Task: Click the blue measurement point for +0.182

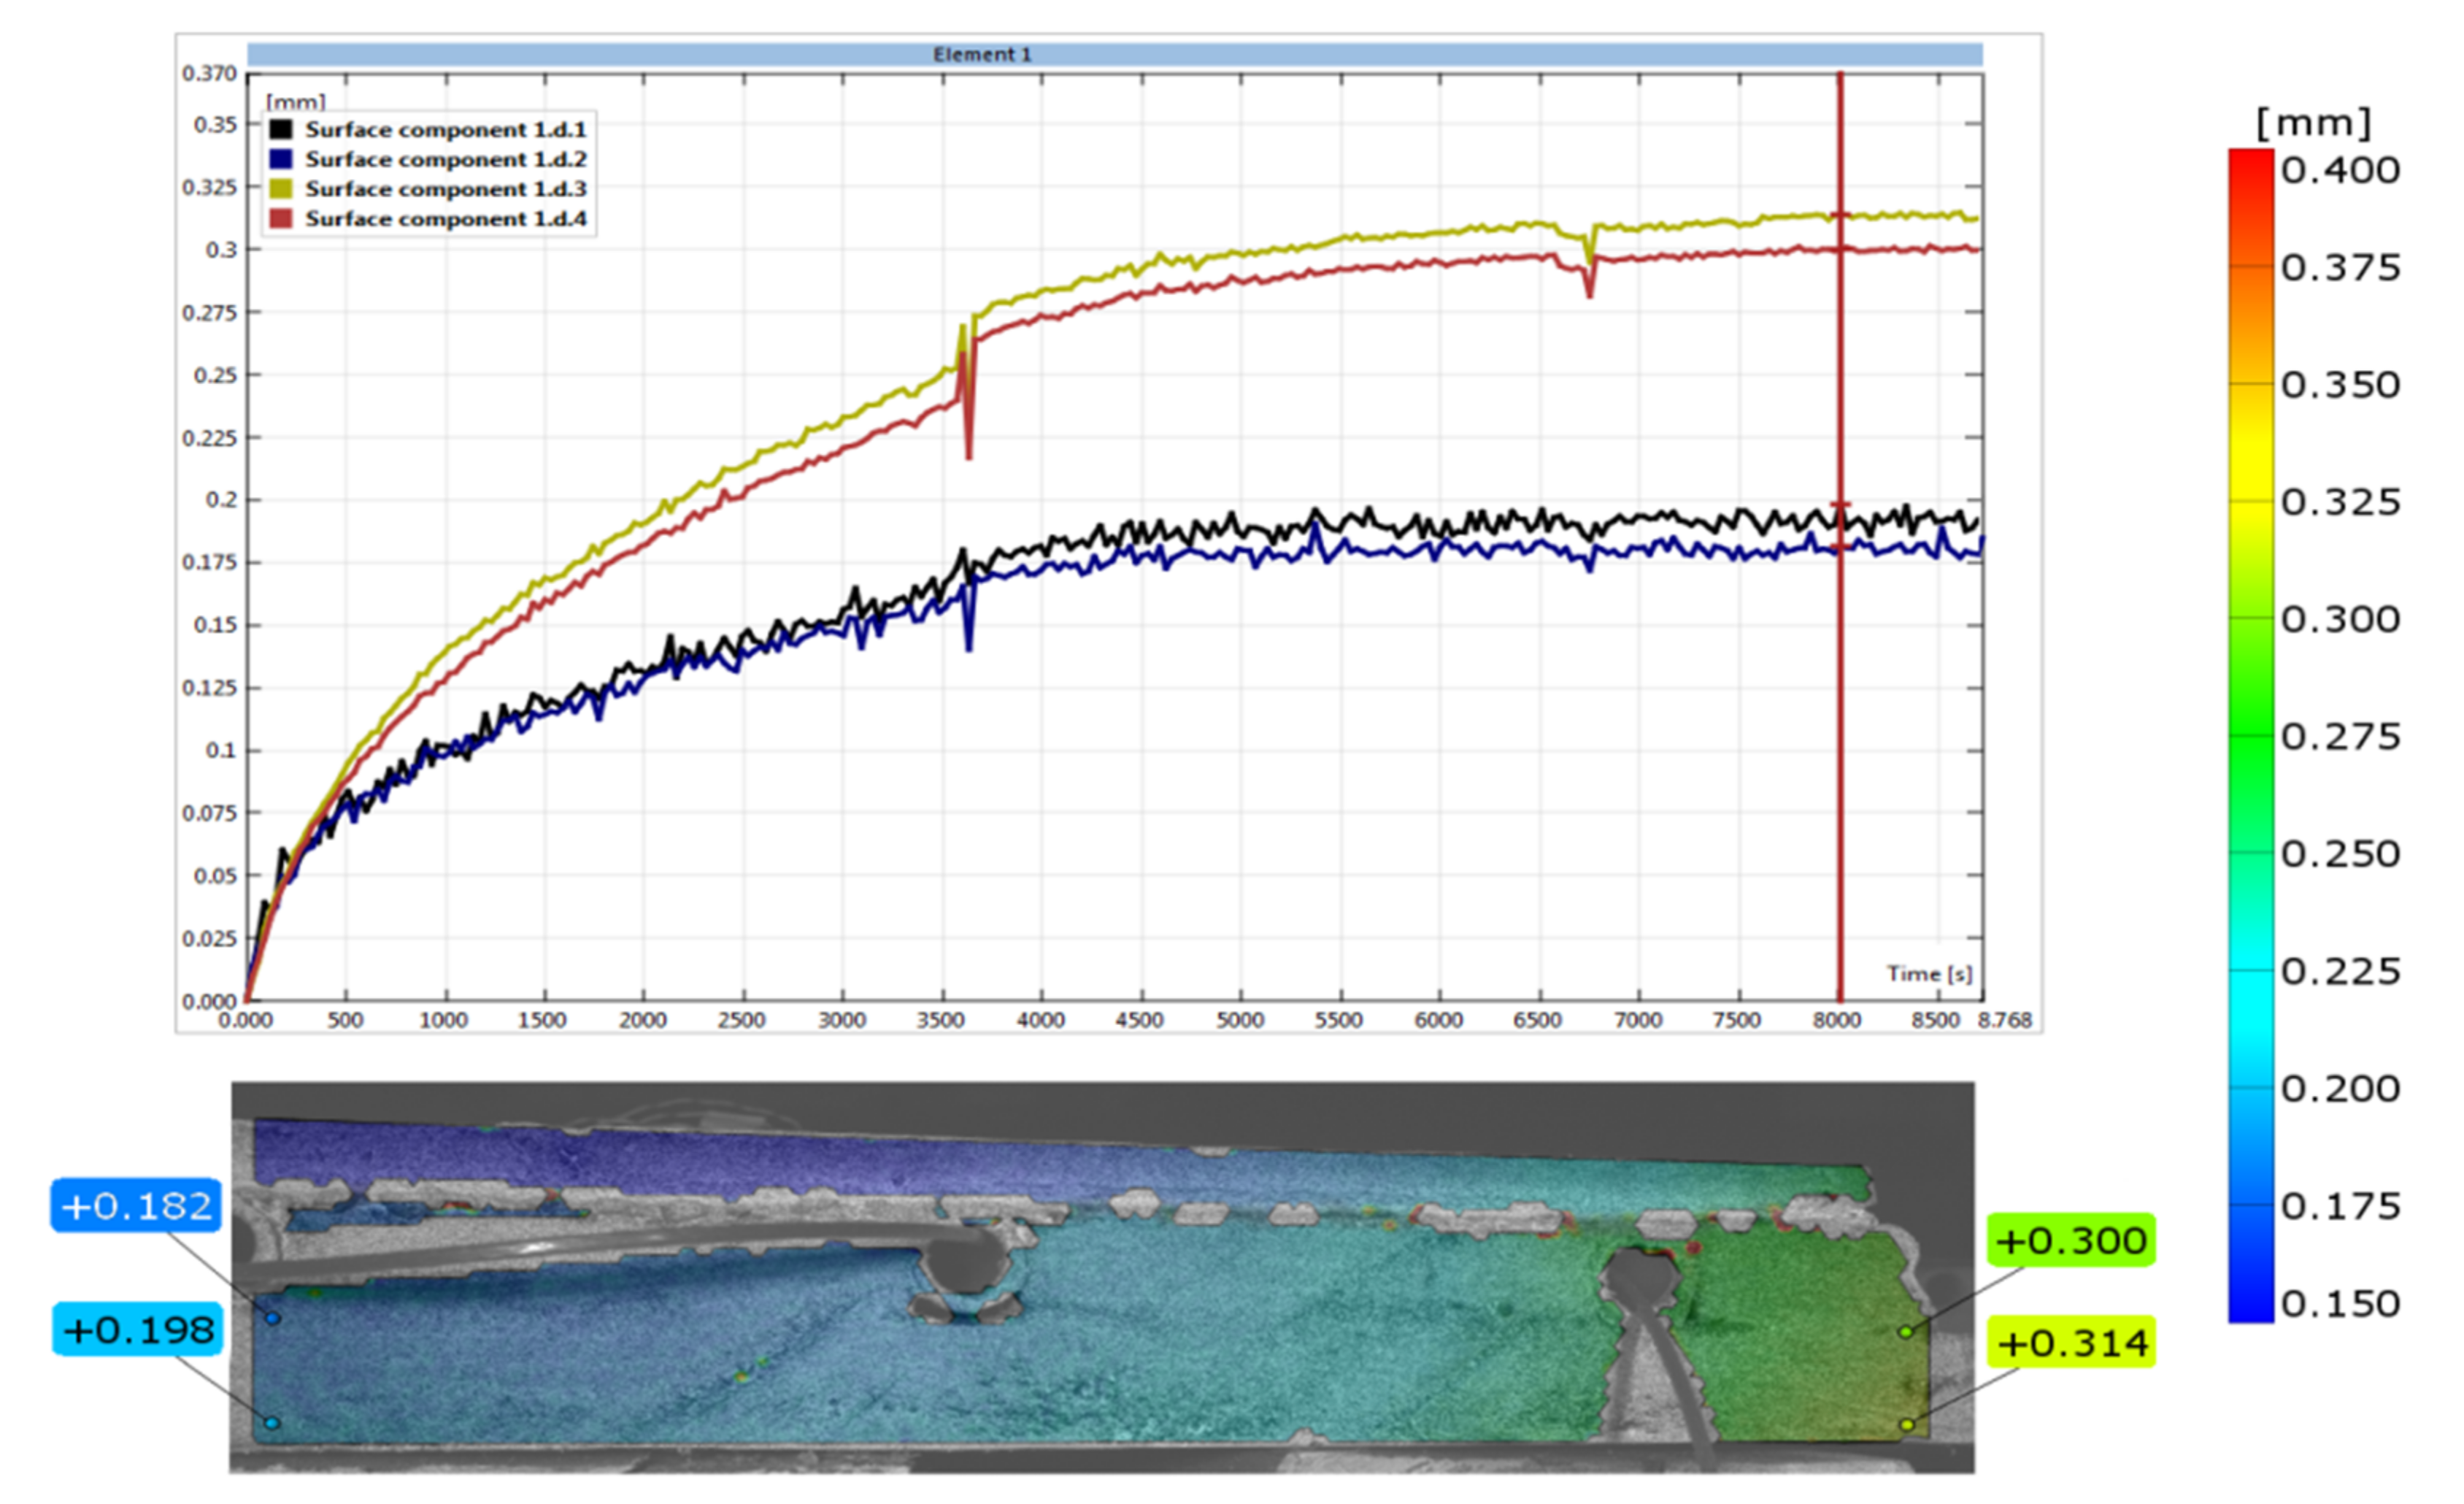Action: [273, 1319]
